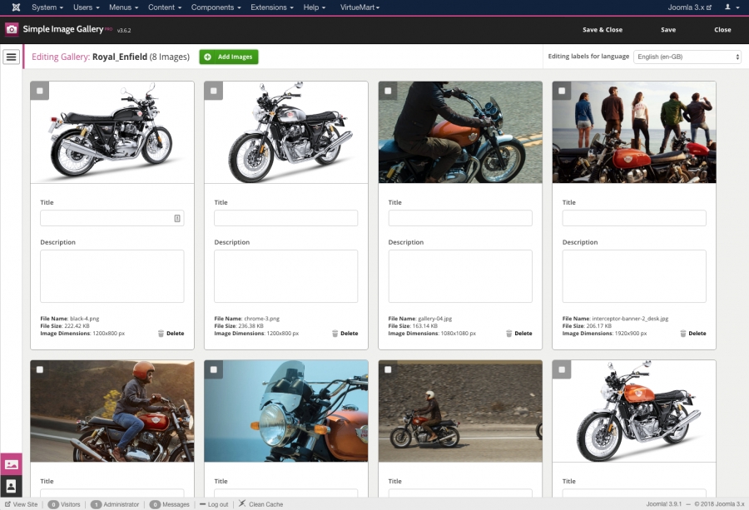Click the Visitors count badge
Screen dimensions: 749x510
(53, 504)
